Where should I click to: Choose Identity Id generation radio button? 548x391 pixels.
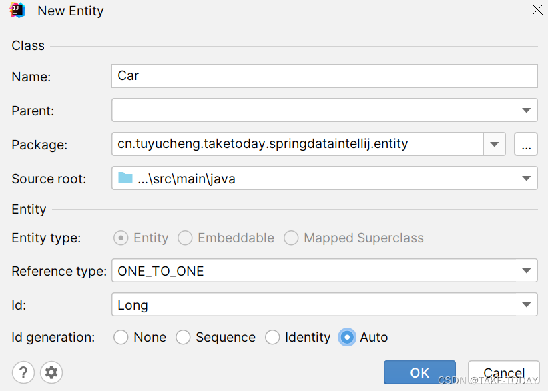click(x=272, y=338)
